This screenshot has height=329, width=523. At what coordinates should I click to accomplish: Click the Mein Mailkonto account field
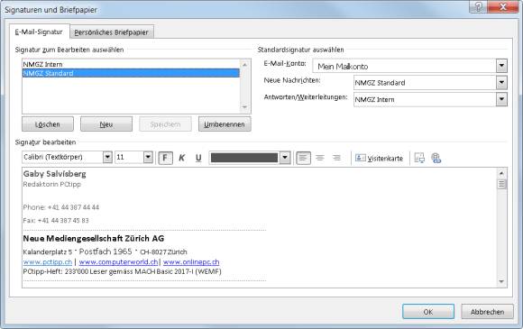coord(404,66)
